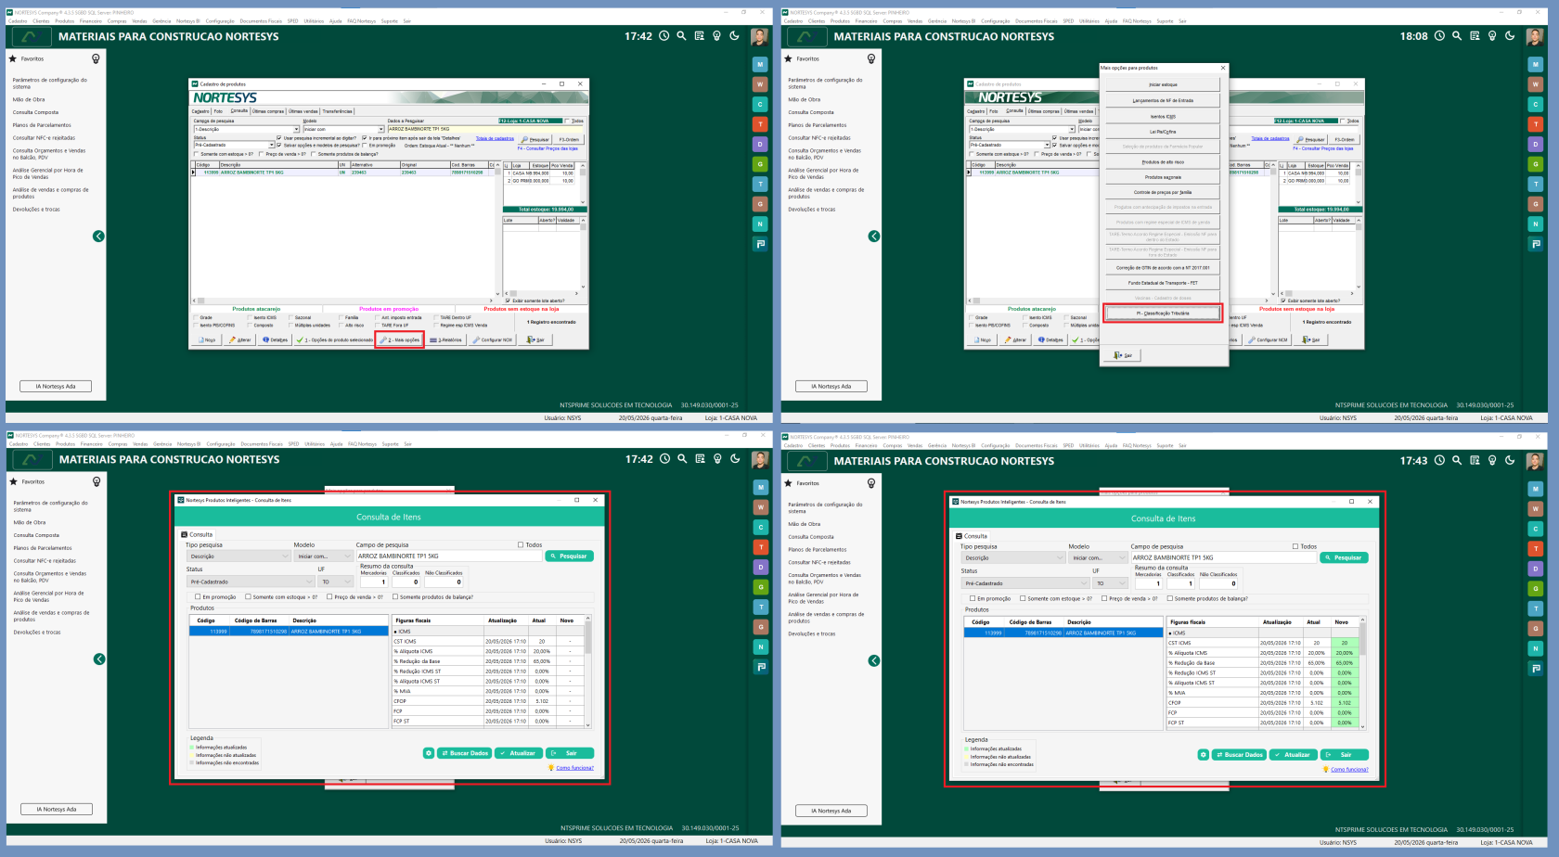Open the user avatar on the 17:43 screen

coord(1535,461)
